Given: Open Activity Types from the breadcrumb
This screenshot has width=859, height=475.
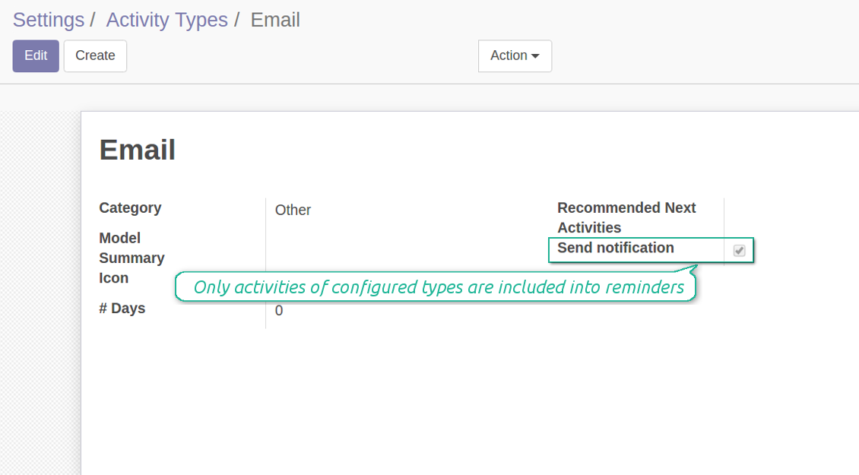Looking at the screenshot, I should (166, 20).
